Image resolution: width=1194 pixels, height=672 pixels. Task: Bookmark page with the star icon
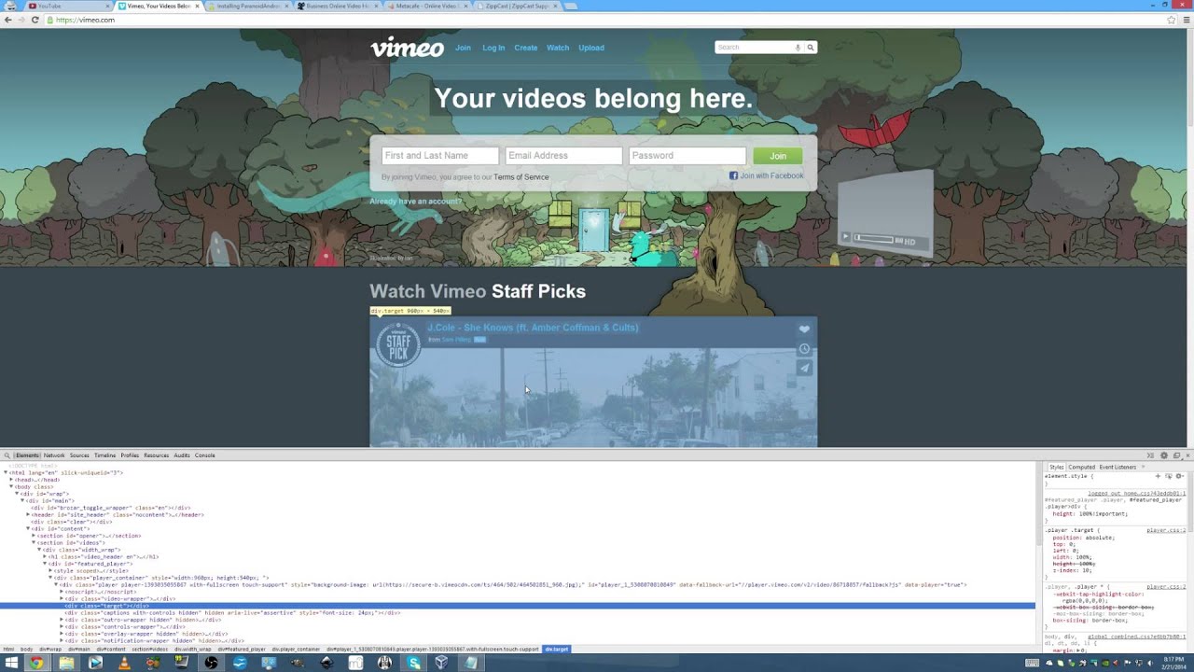click(x=1172, y=20)
